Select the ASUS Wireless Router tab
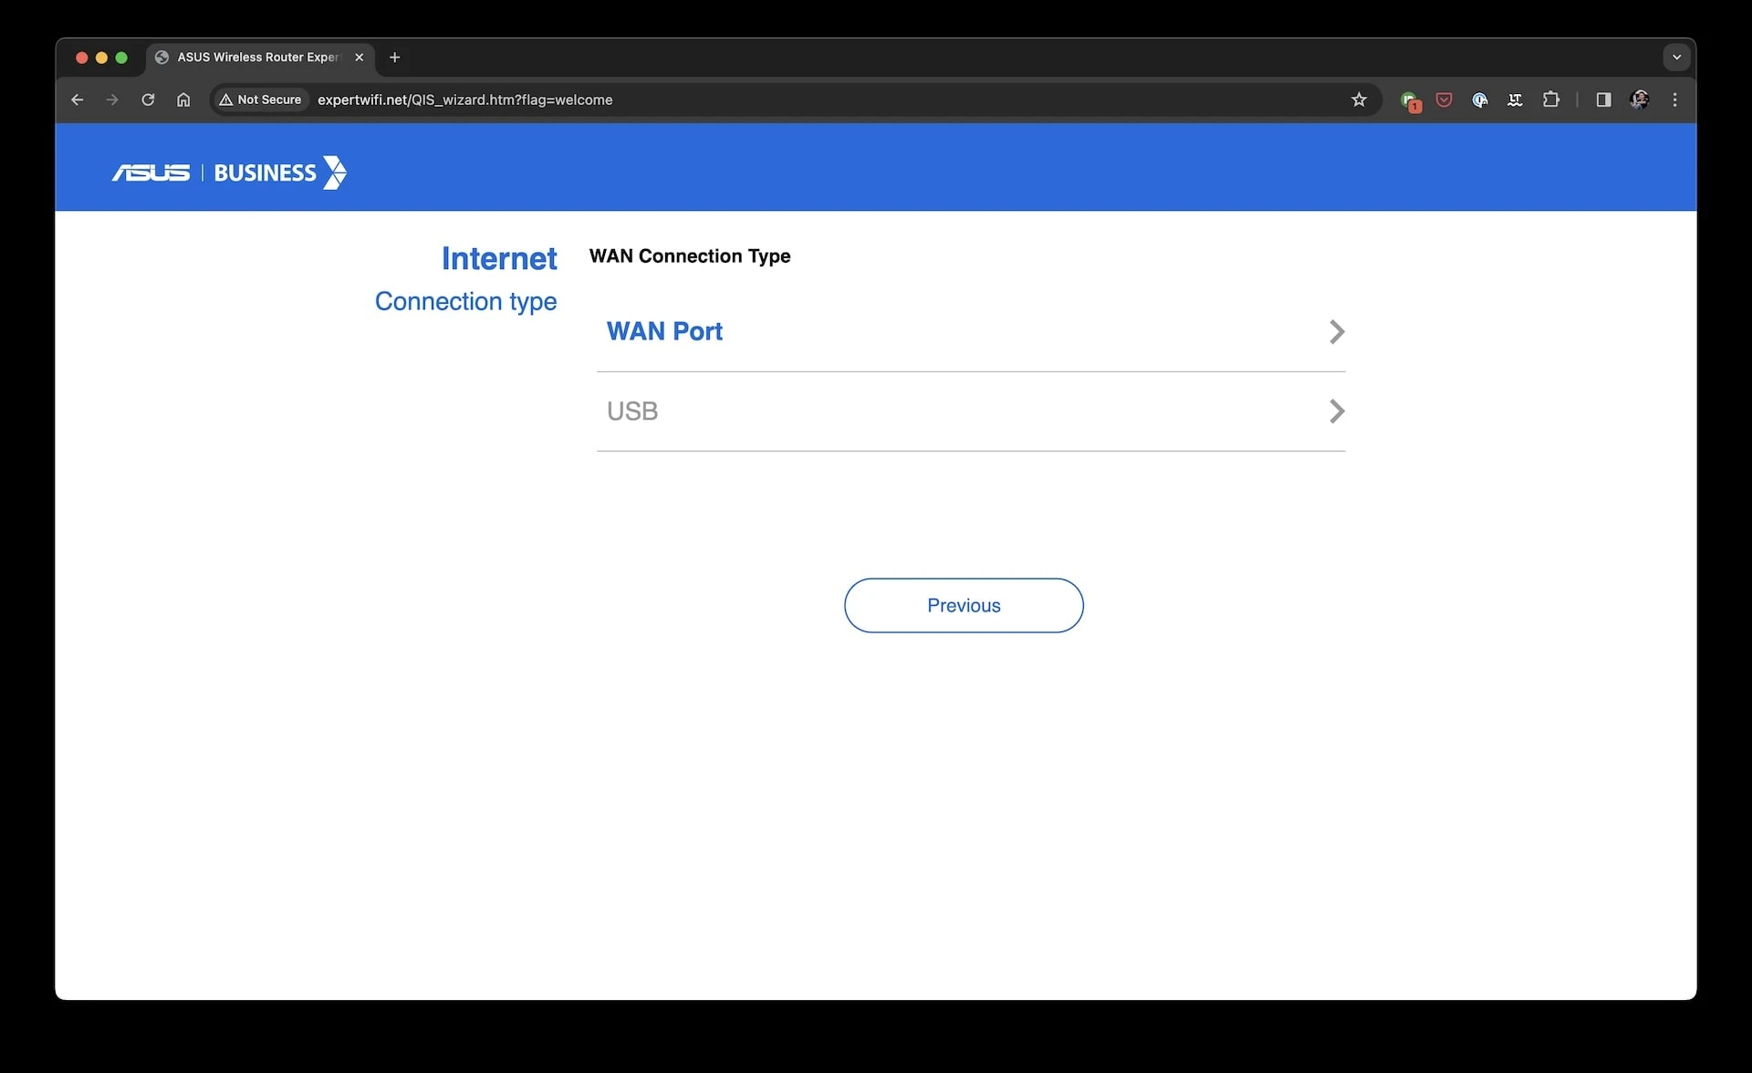 pyautogui.click(x=260, y=57)
